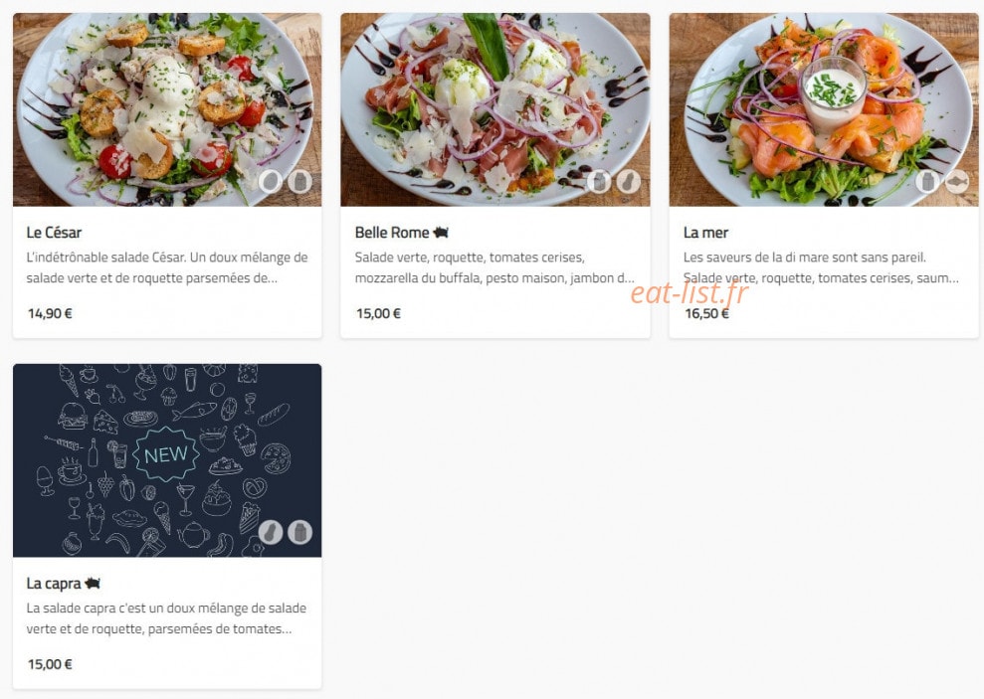984x699 pixels.
Task: Click the 14,90 € price on Le César
Action: tap(50, 313)
